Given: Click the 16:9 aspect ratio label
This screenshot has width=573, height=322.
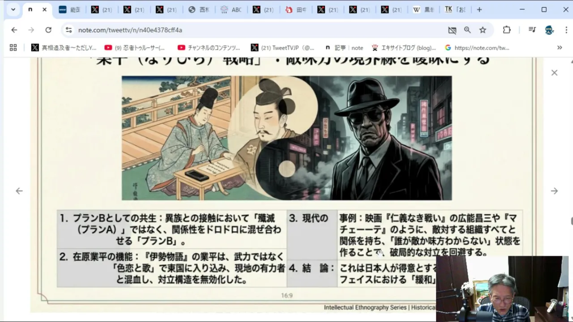Looking at the screenshot, I should tap(286, 296).
